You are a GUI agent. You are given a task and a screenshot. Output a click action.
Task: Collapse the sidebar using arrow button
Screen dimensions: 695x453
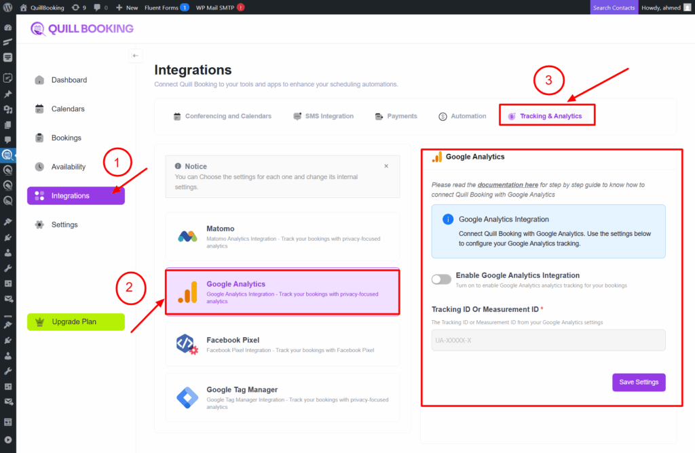[135, 56]
